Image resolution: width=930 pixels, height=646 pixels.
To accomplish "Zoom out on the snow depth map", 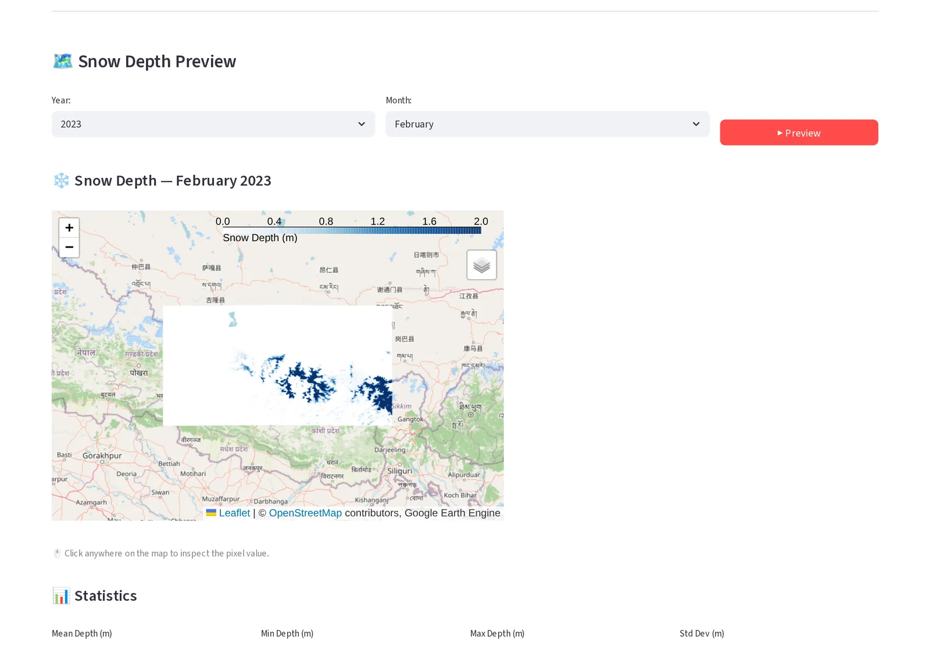I will (x=69, y=247).
